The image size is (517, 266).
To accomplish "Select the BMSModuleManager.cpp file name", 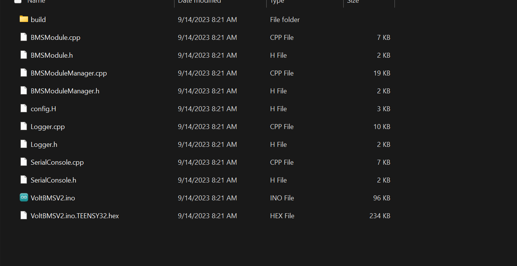I will 69,73.
